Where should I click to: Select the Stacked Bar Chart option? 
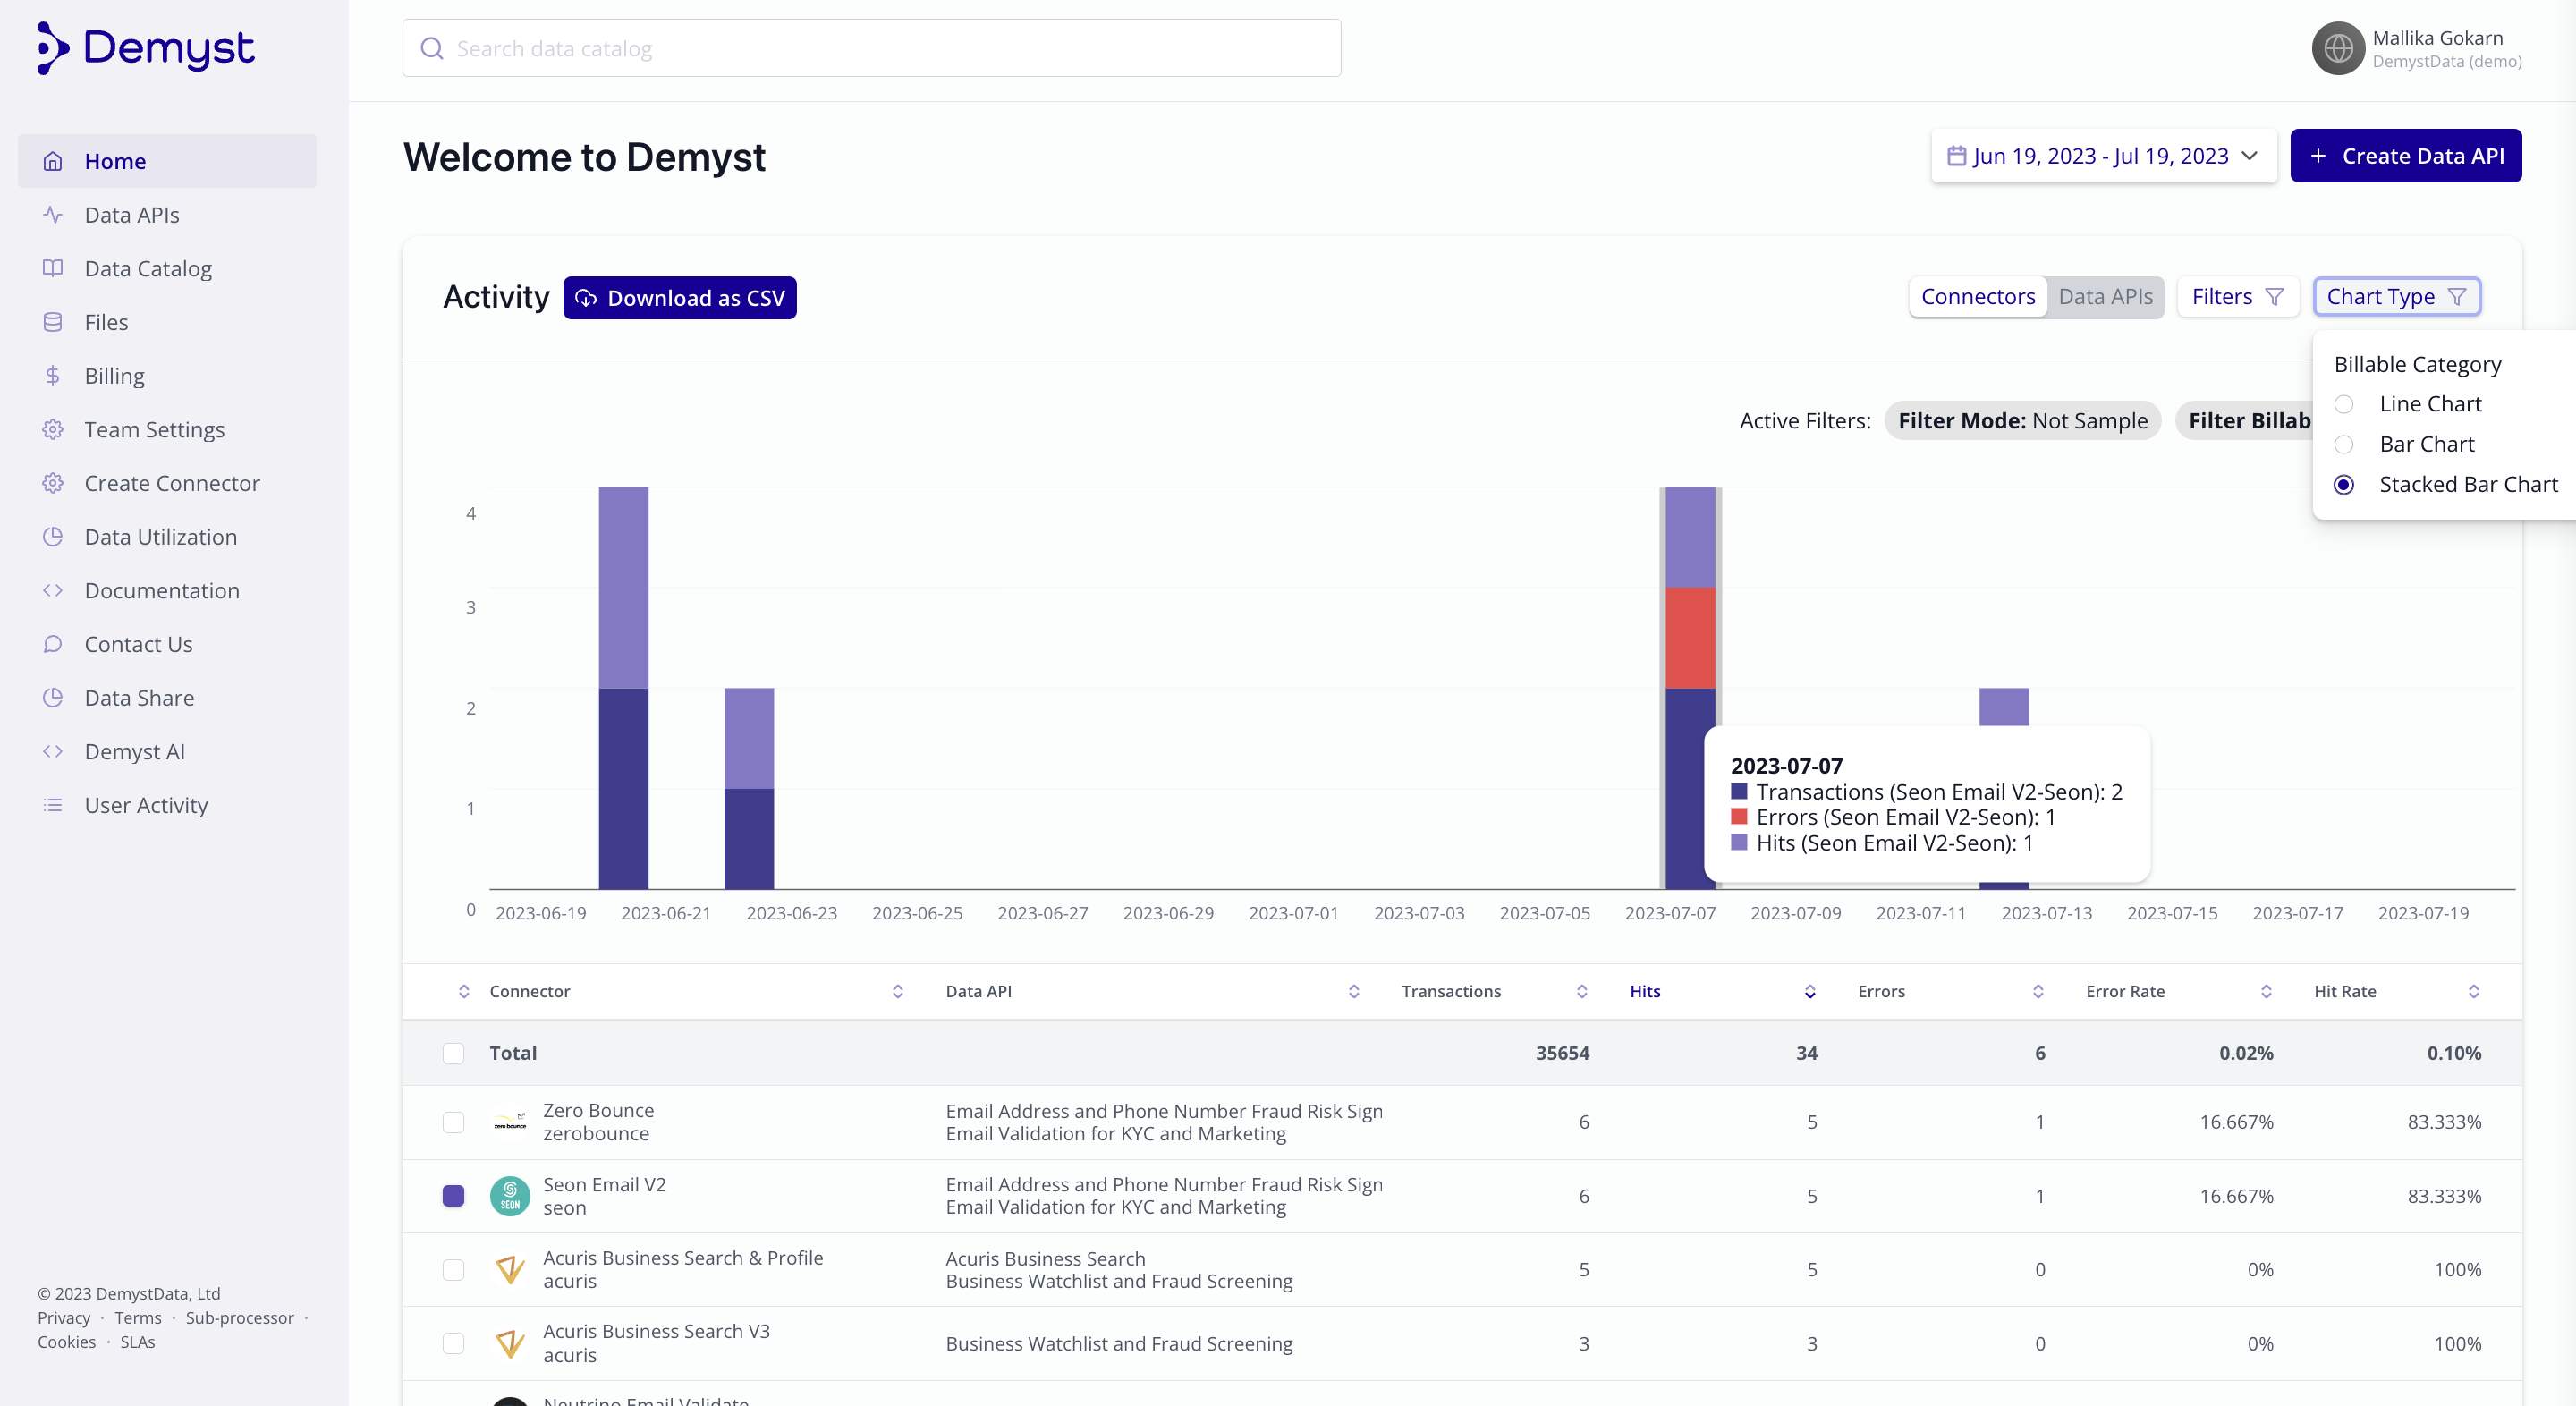(2346, 483)
